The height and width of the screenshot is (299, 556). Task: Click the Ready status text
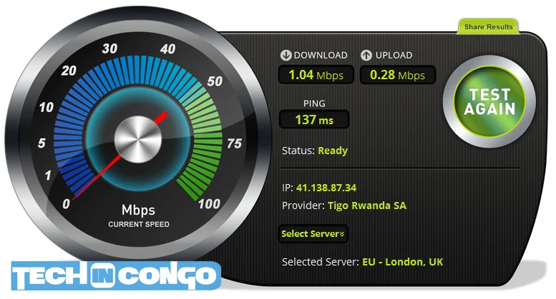[x=333, y=151]
